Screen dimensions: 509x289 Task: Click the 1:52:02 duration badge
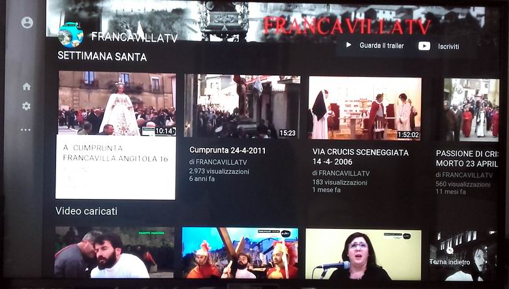(408, 134)
